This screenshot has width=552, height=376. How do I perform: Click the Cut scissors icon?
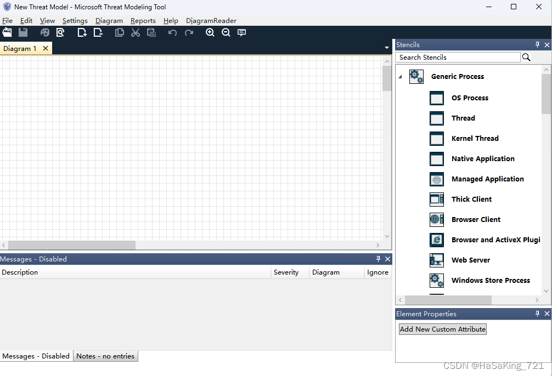tap(136, 33)
